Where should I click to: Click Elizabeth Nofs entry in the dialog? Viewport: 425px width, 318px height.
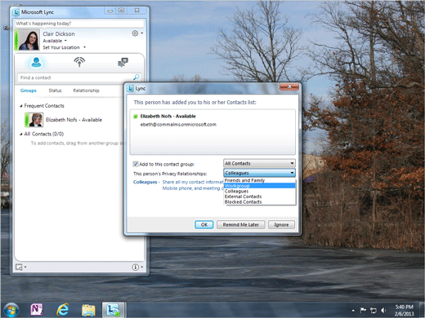point(168,117)
